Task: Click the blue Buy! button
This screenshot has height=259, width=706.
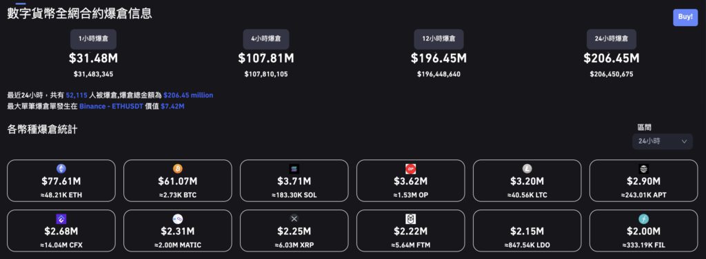Action: (685, 17)
